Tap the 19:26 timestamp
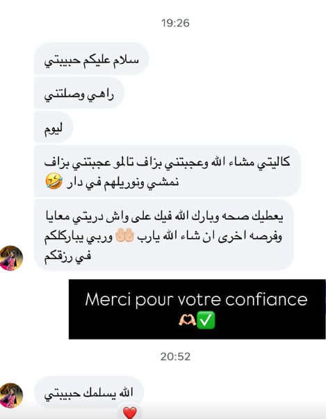The height and width of the screenshot is (419, 326). (175, 23)
